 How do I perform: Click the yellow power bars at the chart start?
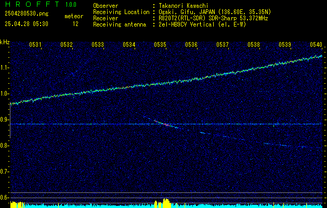tap(17, 205)
